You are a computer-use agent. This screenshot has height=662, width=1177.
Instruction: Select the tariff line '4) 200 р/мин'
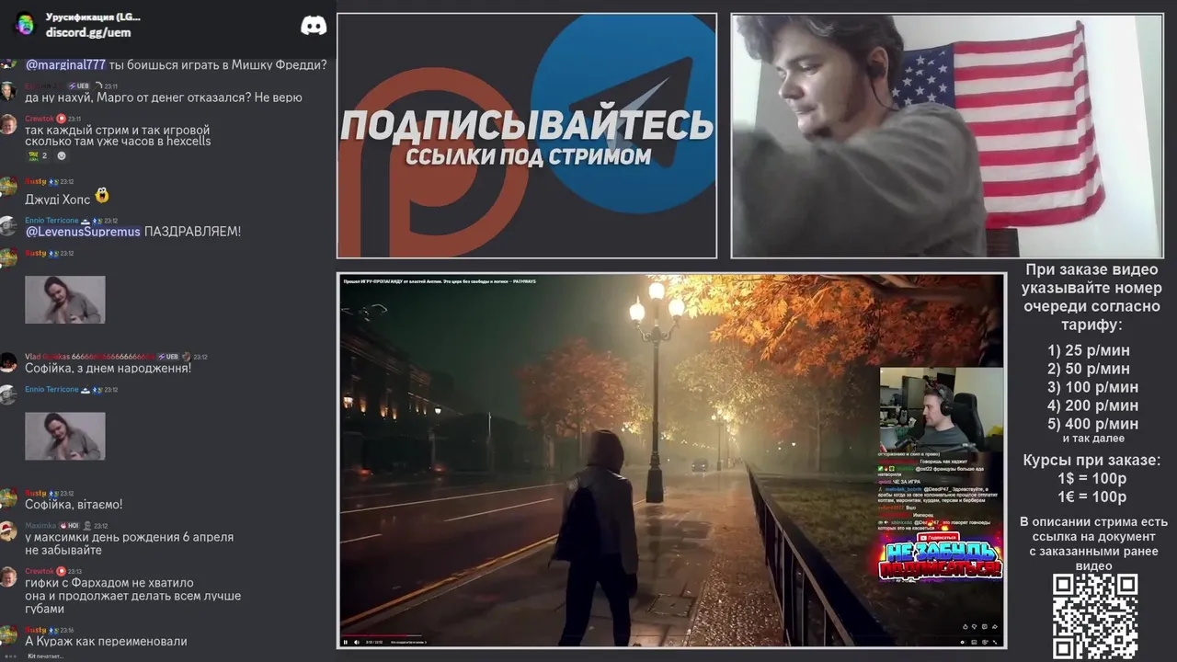(1092, 405)
